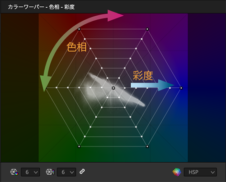Select the top-left outer hexagon corner point
226x182 pixels.
click(79, 29)
